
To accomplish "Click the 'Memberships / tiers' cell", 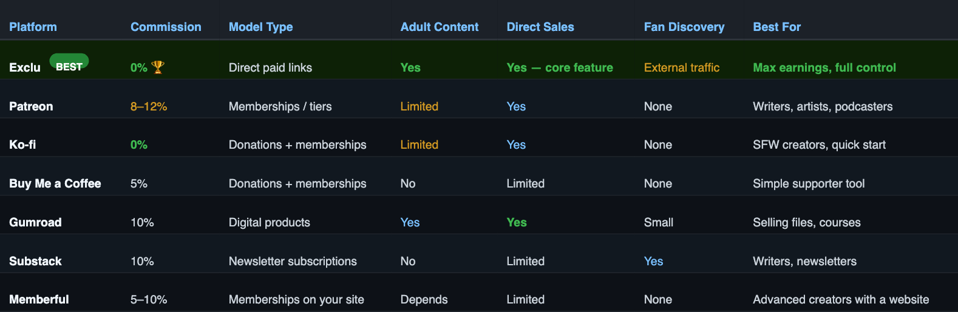I will click(x=280, y=106).
